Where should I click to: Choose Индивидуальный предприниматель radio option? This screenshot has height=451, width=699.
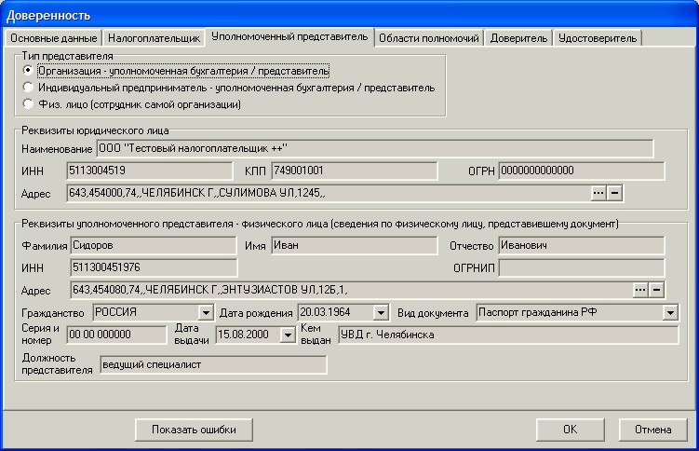coord(30,88)
